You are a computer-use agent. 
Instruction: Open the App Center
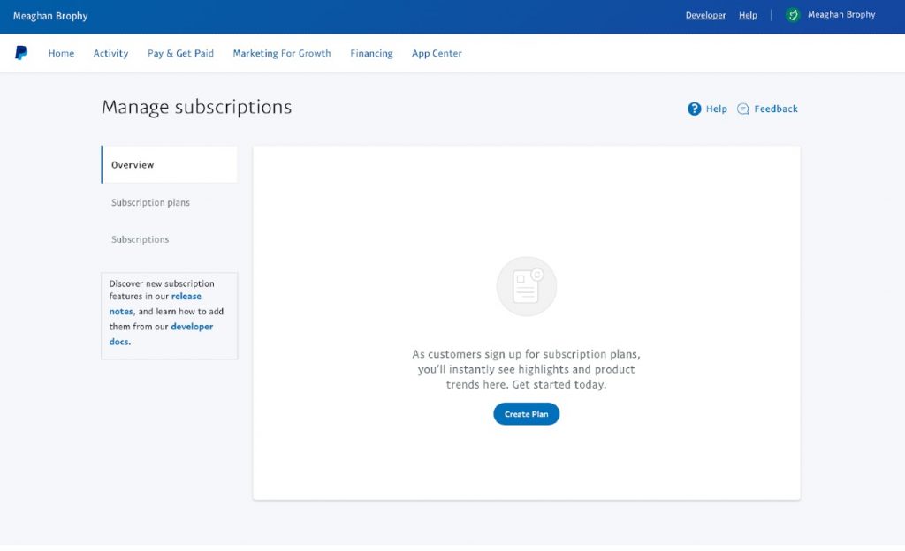click(437, 53)
